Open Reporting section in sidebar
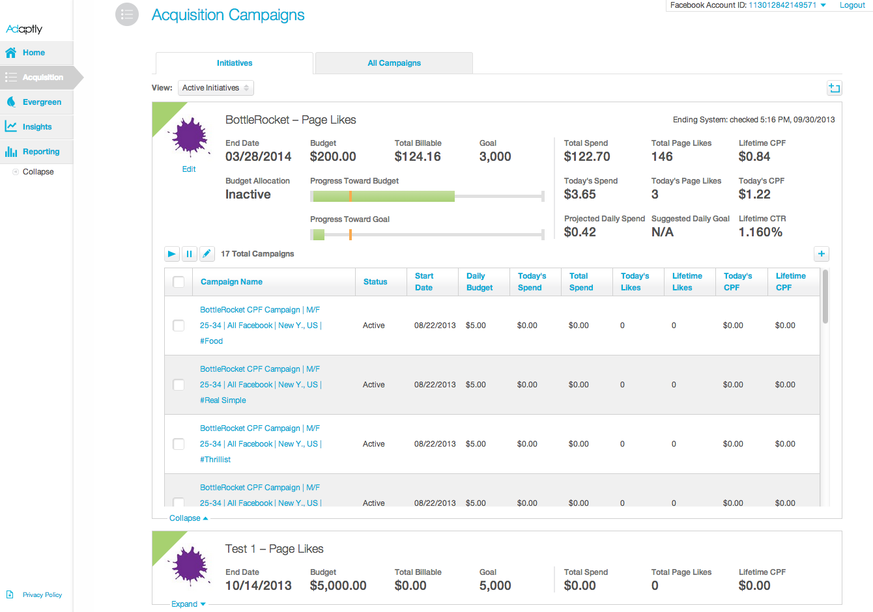 coord(41,152)
